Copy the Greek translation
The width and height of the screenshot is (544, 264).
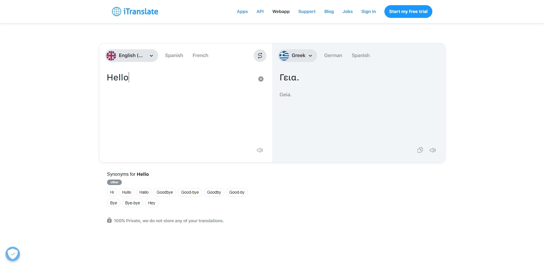point(420,150)
